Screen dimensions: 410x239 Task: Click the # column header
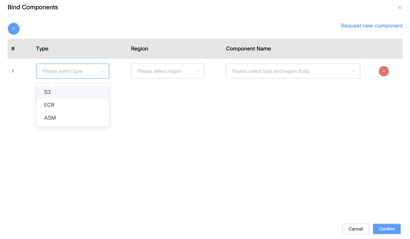(13, 48)
